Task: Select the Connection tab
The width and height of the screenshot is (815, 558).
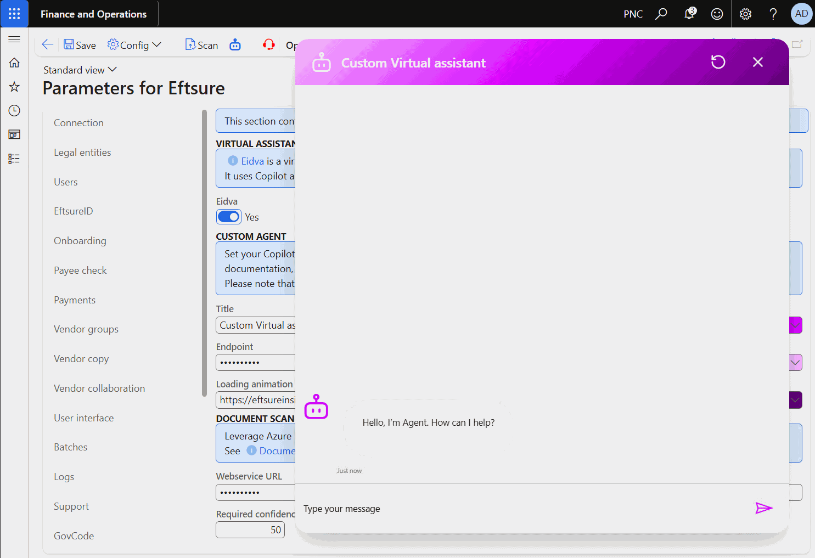Action: point(78,123)
